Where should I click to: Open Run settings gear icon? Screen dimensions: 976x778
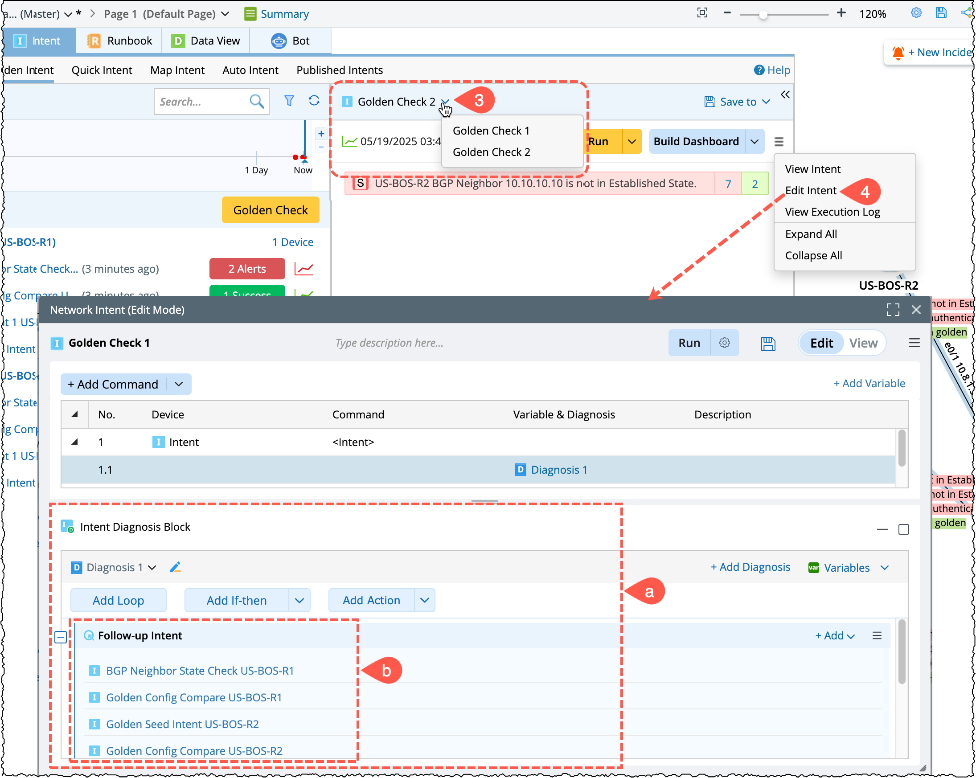click(x=724, y=343)
